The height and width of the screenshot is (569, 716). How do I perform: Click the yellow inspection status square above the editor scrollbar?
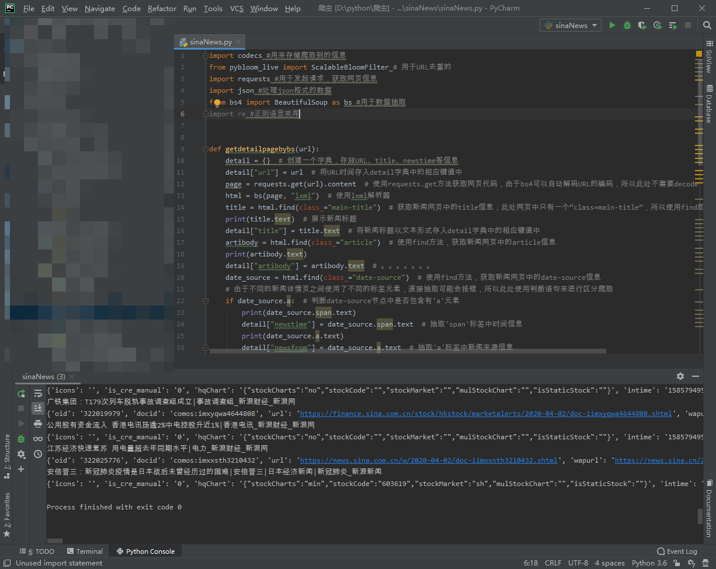[698, 54]
